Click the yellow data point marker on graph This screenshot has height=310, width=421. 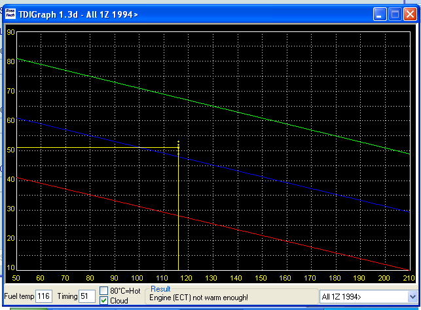pos(178,148)
